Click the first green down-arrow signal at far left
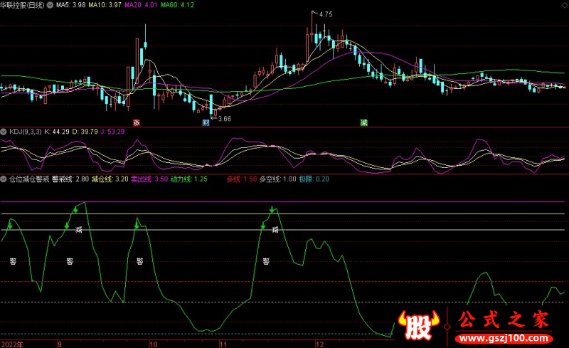This screenshot has width=569, height=348. point(10,226)
